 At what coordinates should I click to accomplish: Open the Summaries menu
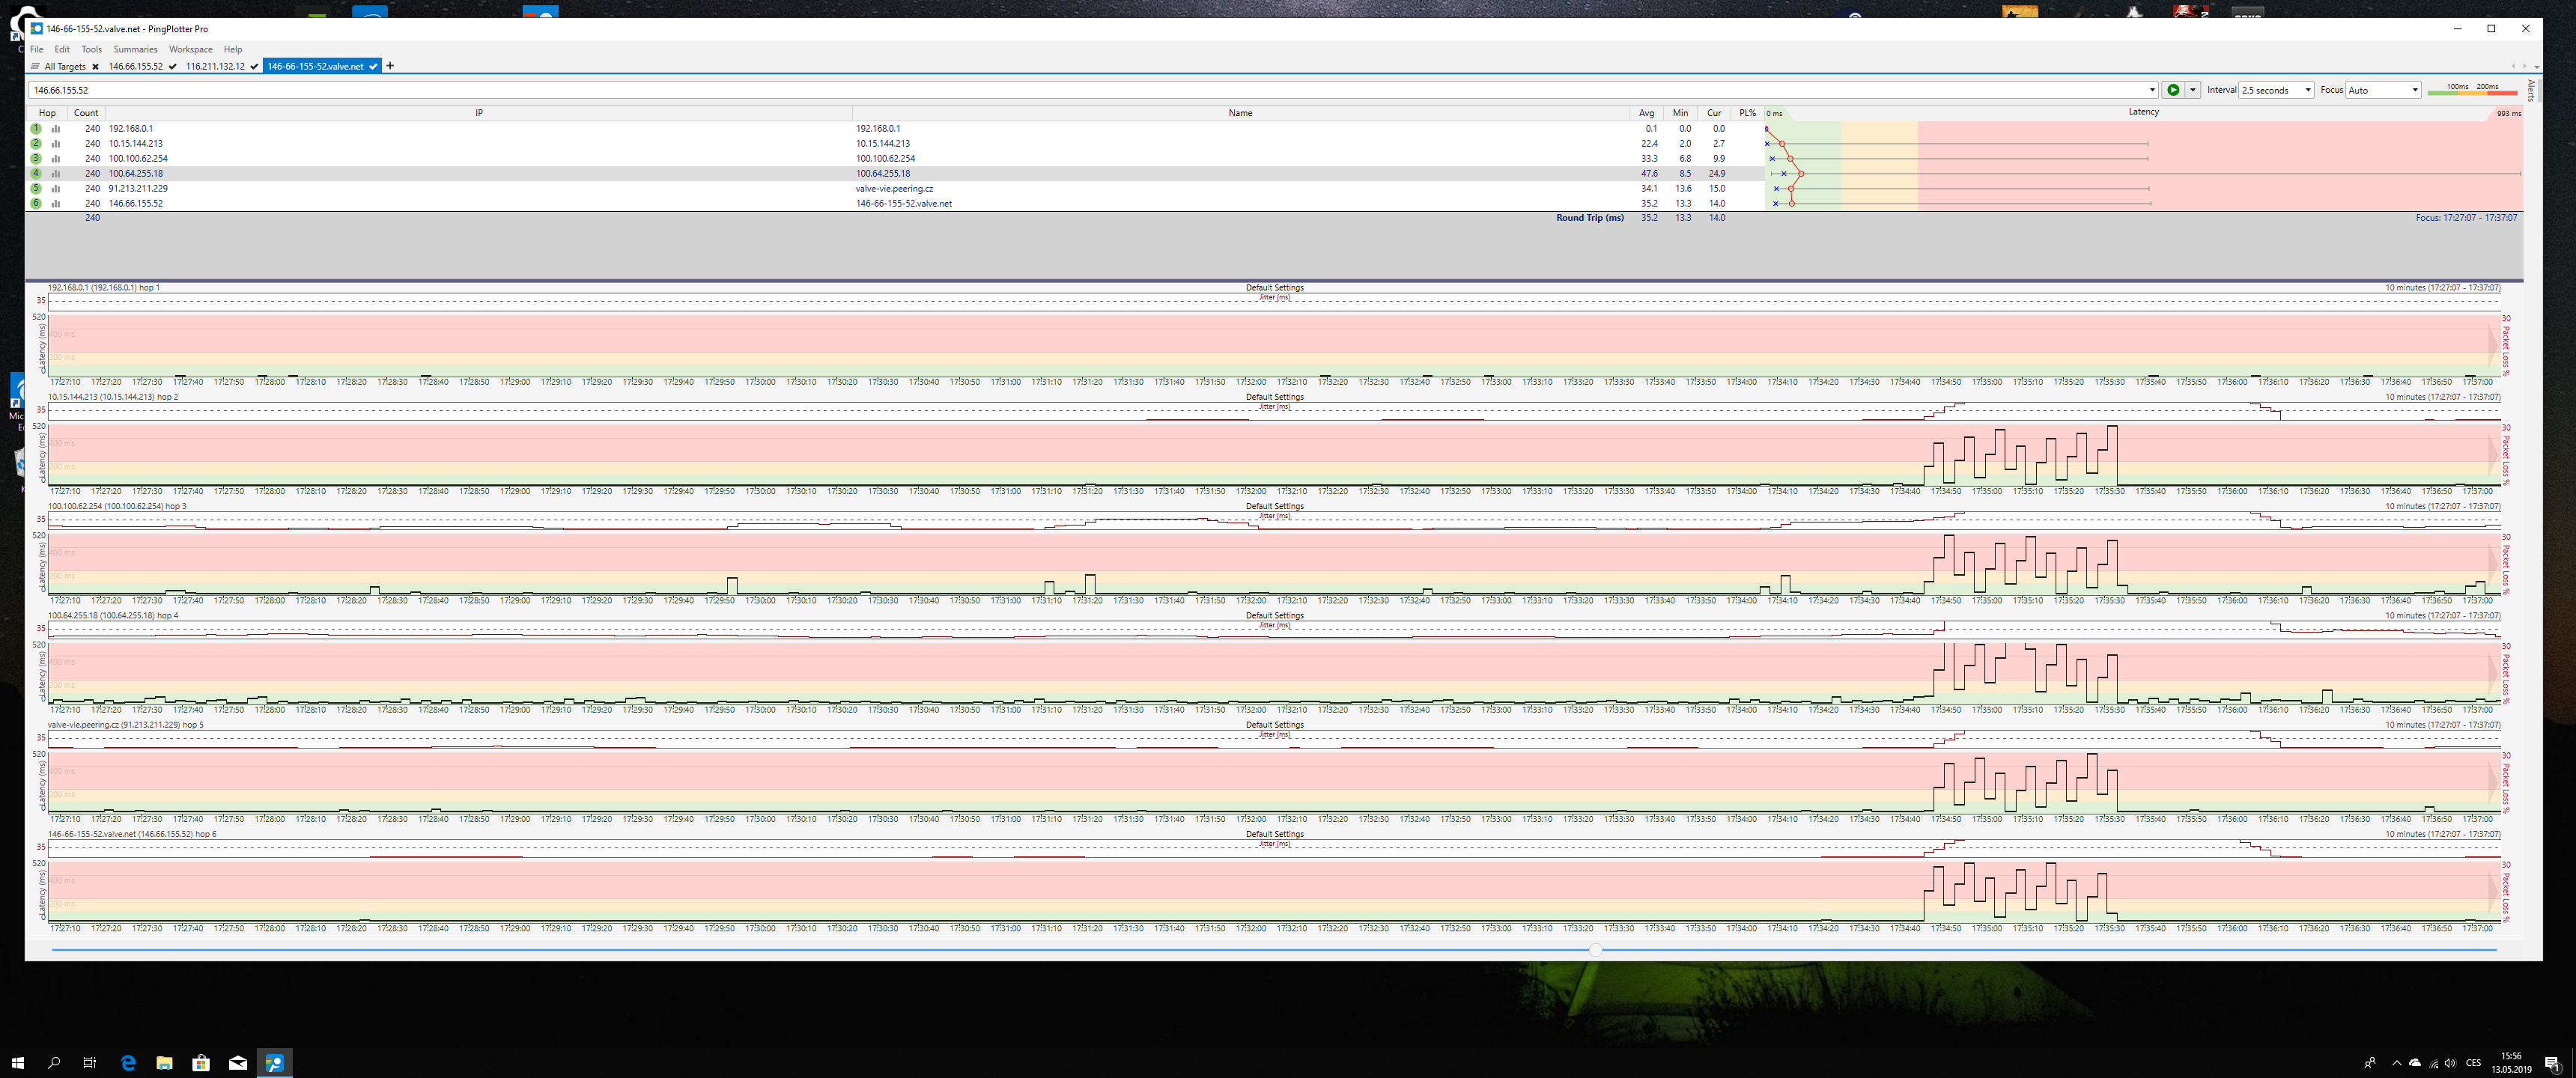pos(135,49)
